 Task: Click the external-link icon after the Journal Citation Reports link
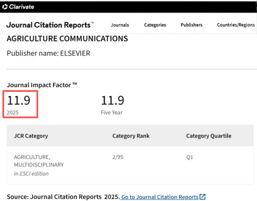(202, 197)
